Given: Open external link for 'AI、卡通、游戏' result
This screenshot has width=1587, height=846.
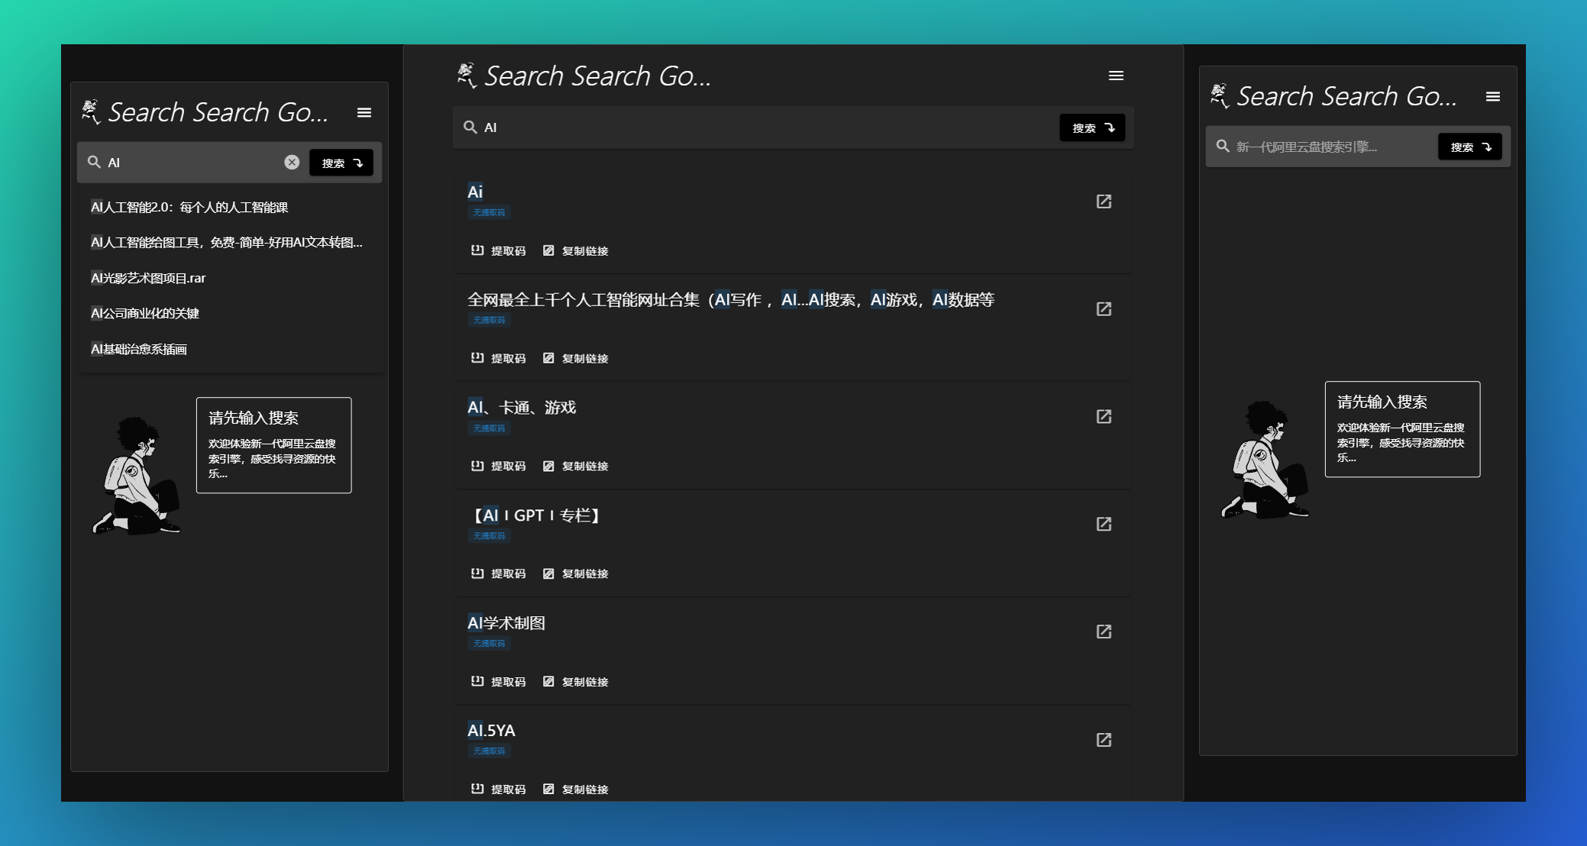Looking at the screenshot, I should (x=1104, y=417).
